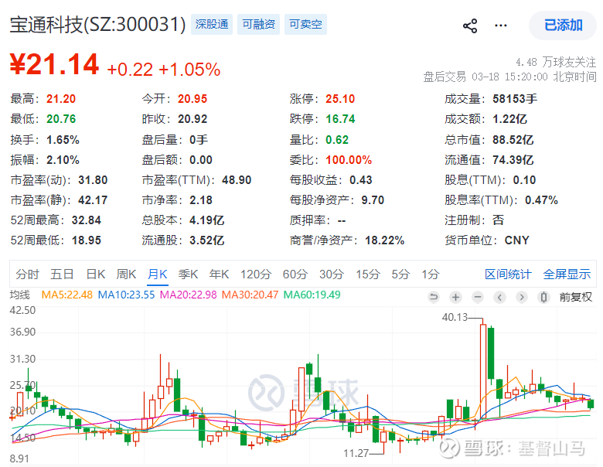Select the 月K chart tab

tap(158, 274)
